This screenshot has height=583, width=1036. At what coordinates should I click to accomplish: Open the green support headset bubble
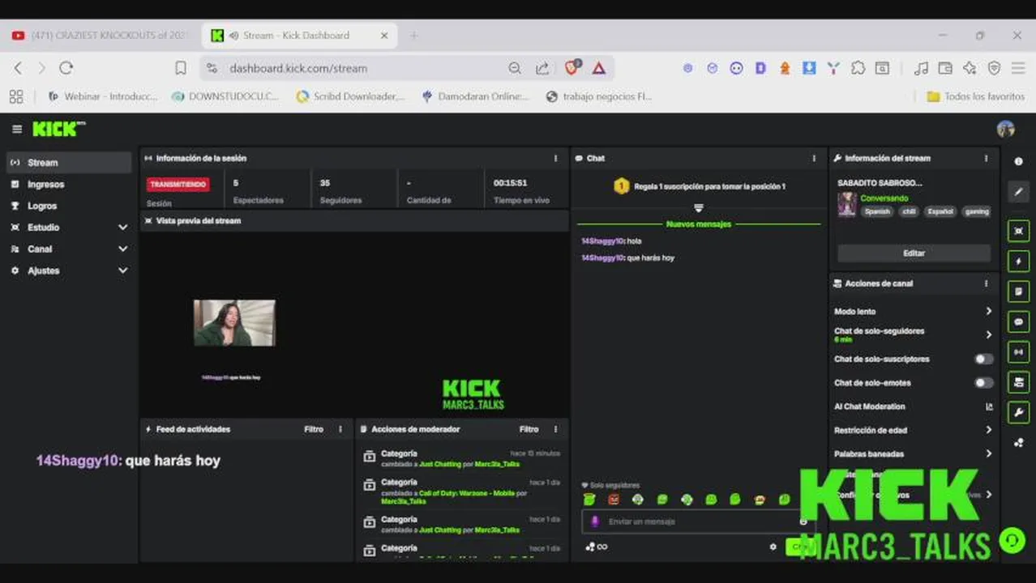point(1012,540)
